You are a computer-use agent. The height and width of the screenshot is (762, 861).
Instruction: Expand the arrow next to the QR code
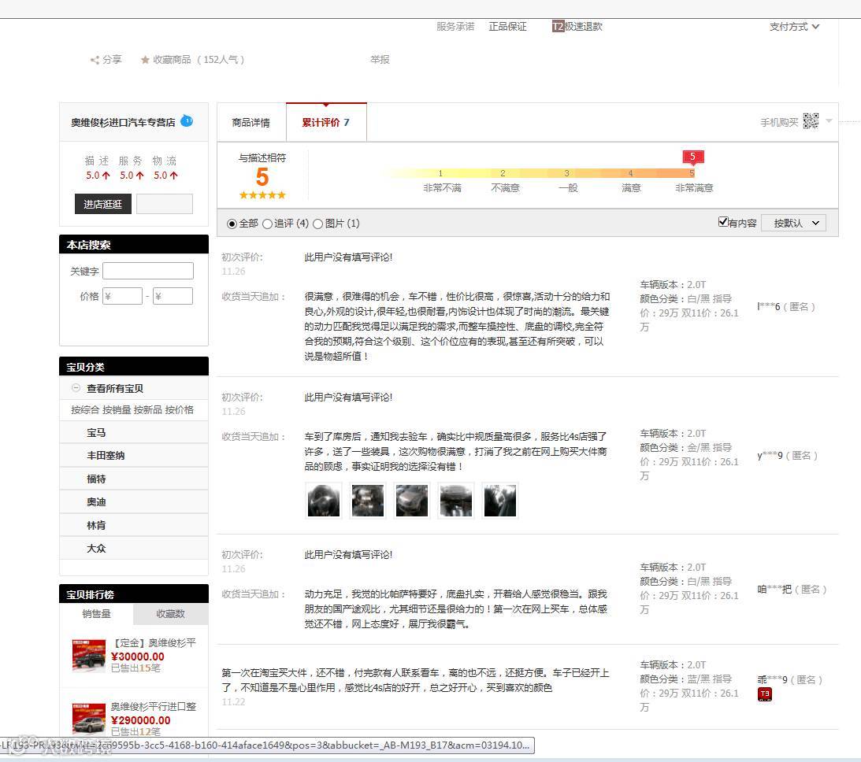[829, 120]
